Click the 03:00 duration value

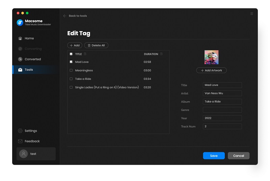147,70
